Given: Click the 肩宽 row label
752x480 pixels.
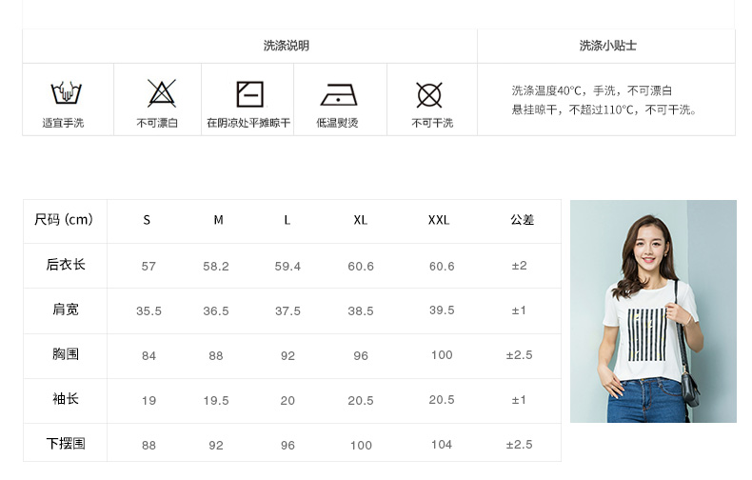Looking at the screenshot, I should coord(66,310).
